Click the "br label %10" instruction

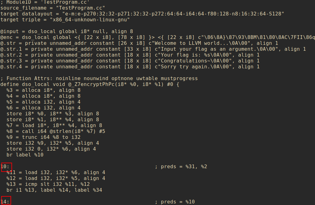[25, 155]
